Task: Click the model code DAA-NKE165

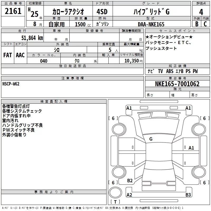Action: tap(151, 24)
